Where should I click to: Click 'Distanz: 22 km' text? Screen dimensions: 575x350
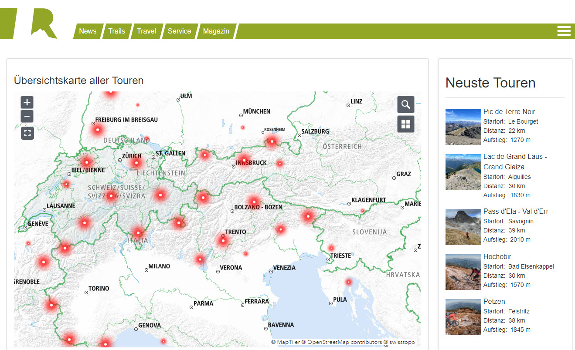coord(504,131)
